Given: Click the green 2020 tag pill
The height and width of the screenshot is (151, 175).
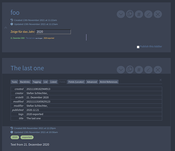Looking at the screenshot, I should pyautogui.click(x=15, y=137).
